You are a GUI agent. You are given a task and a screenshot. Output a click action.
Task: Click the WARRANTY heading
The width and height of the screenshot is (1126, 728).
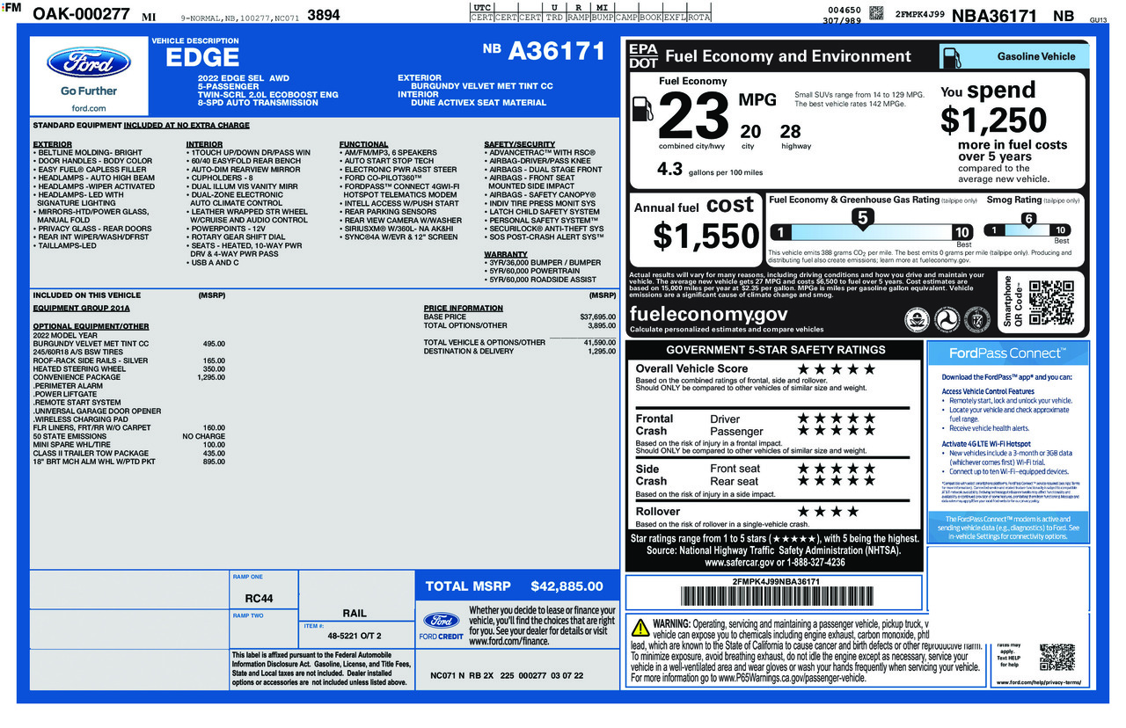pos(506,254)
